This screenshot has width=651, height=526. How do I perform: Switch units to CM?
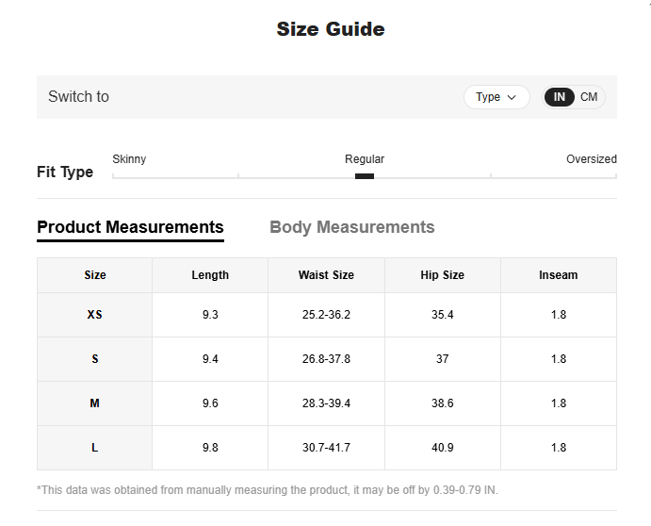589,97
